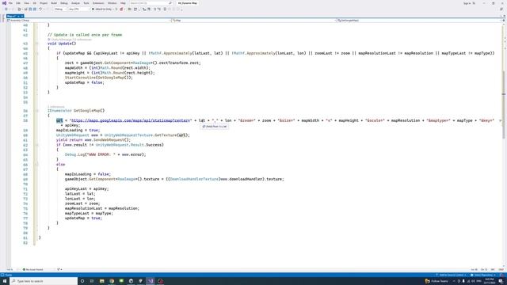507x285 pixels.
Task: Collapse the GetGoogleMap method outline
Action: pyautogui.click(x=37, y=111)
